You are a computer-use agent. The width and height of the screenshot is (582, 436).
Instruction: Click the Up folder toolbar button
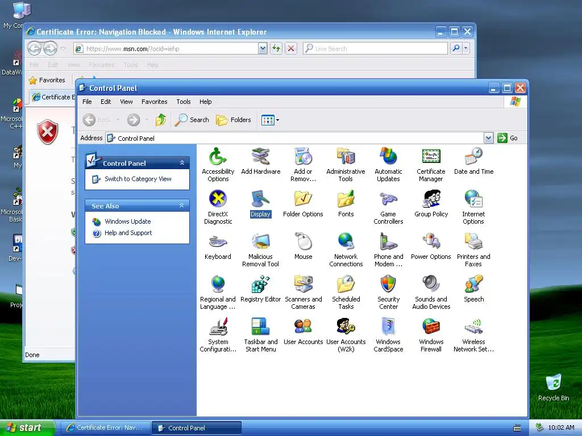(x=161, y=120)
